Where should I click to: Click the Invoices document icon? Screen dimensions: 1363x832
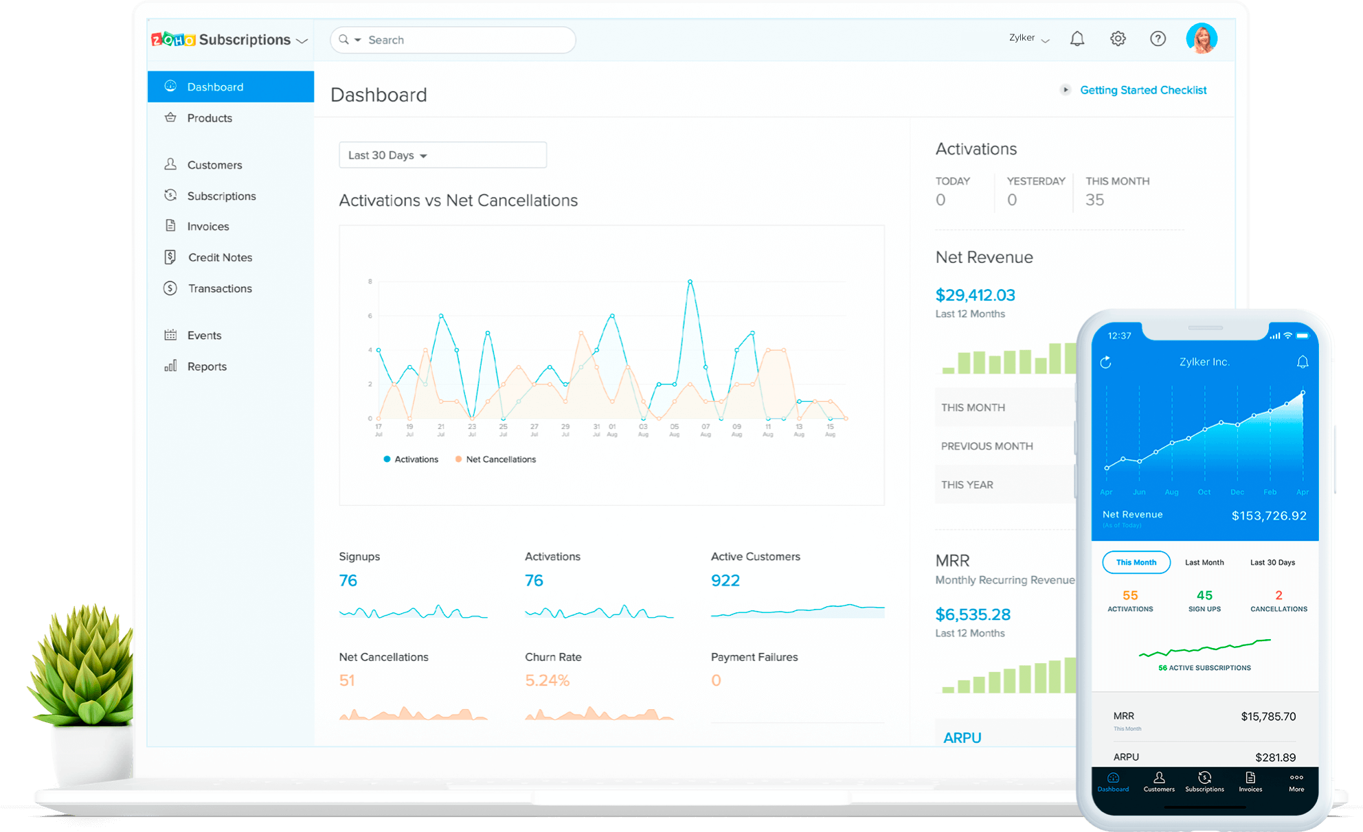click(170, 226)
